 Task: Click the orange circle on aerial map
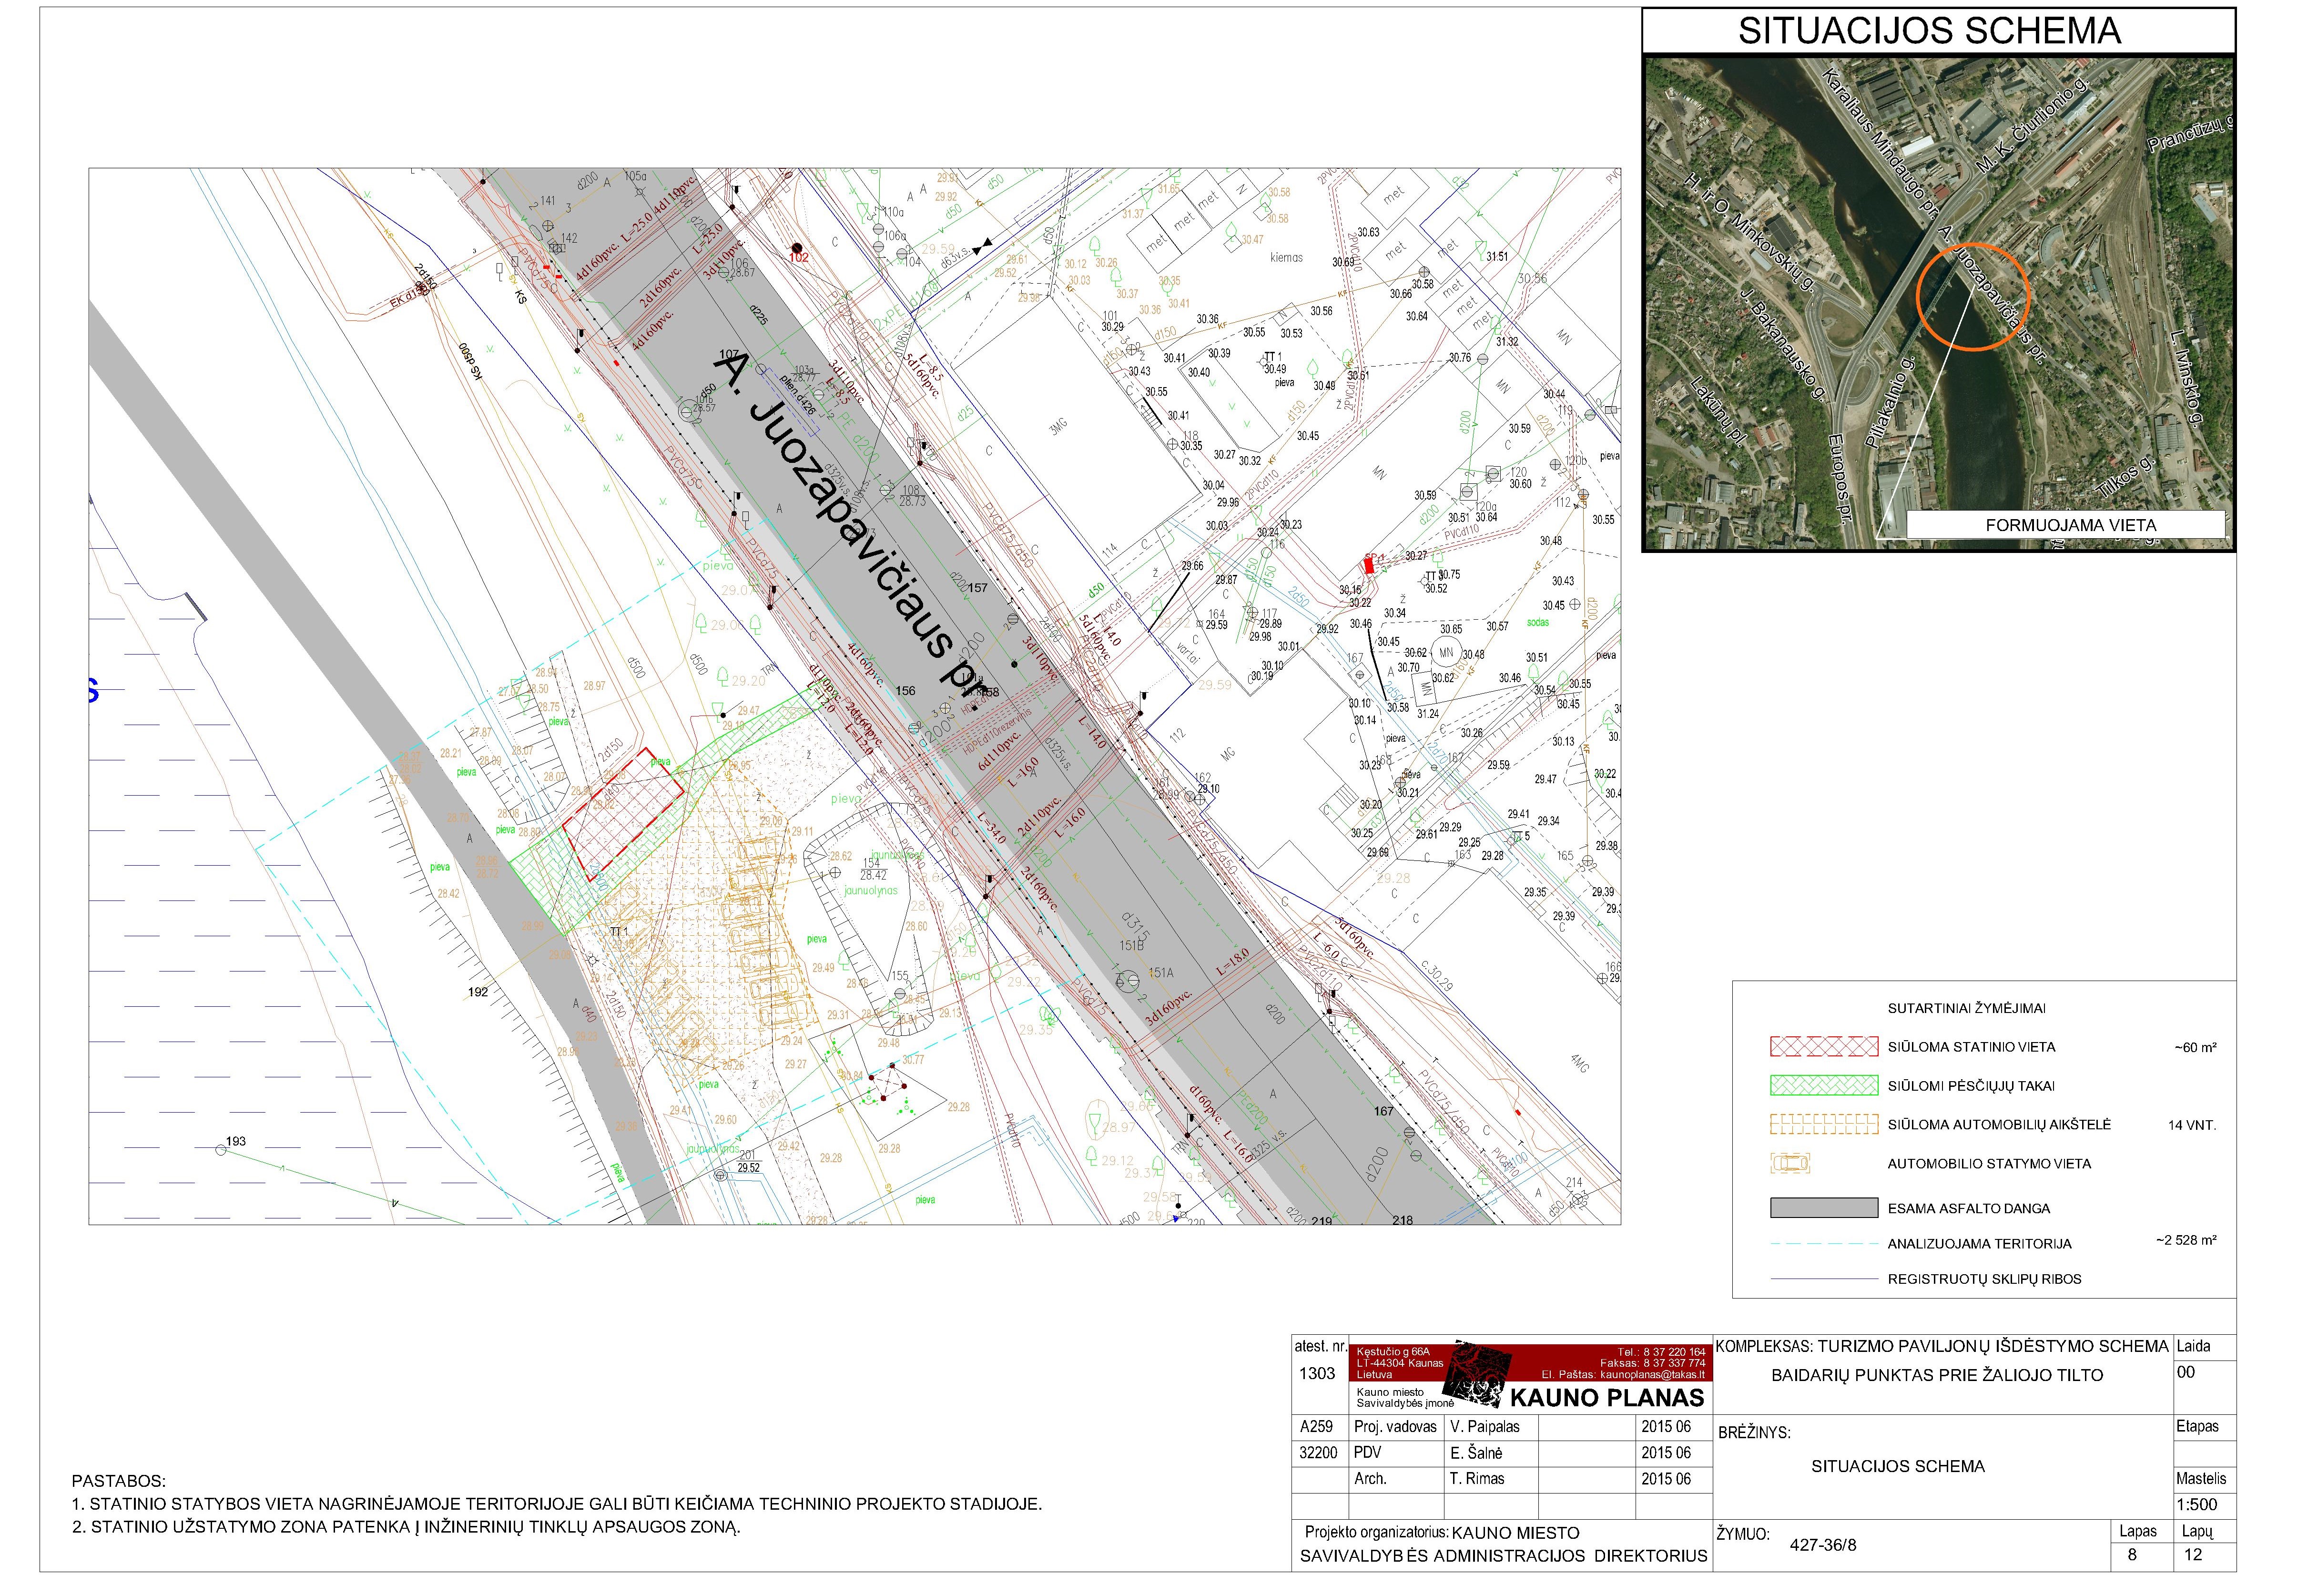[x=1972, y=296]
